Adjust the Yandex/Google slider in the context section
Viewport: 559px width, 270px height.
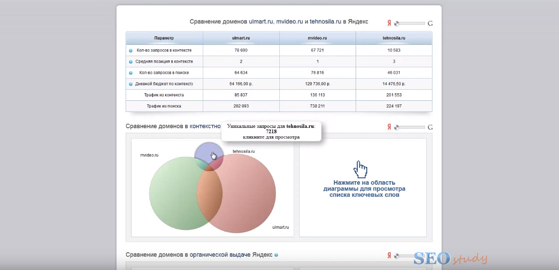pos(409,127)
